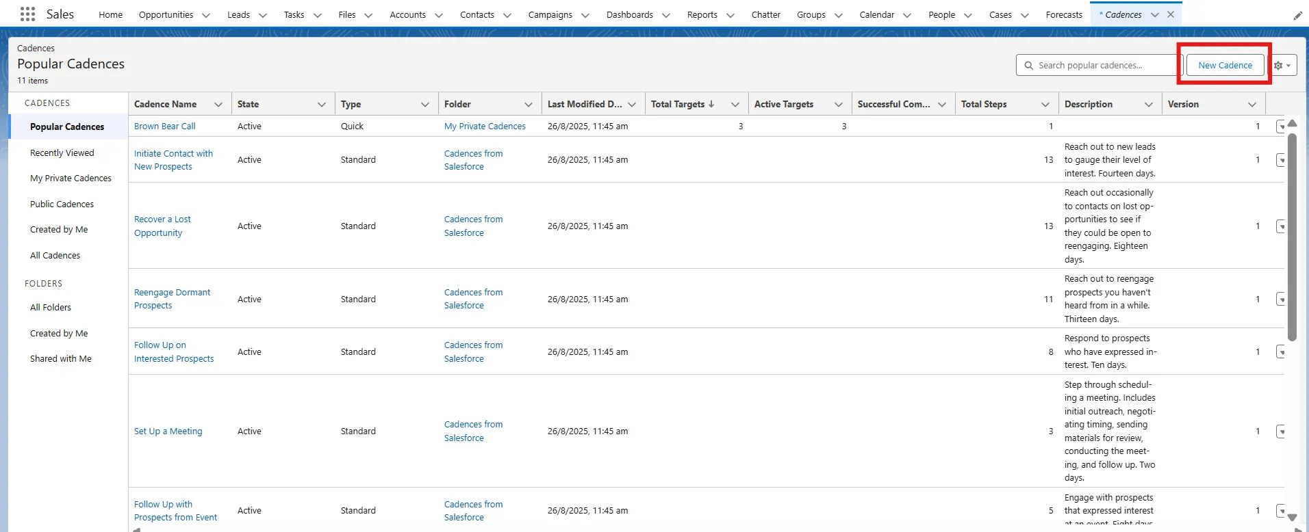Screen dimensions: 1309x532
Task: Open State column menu chevron
Action: [x=322, y=105]
